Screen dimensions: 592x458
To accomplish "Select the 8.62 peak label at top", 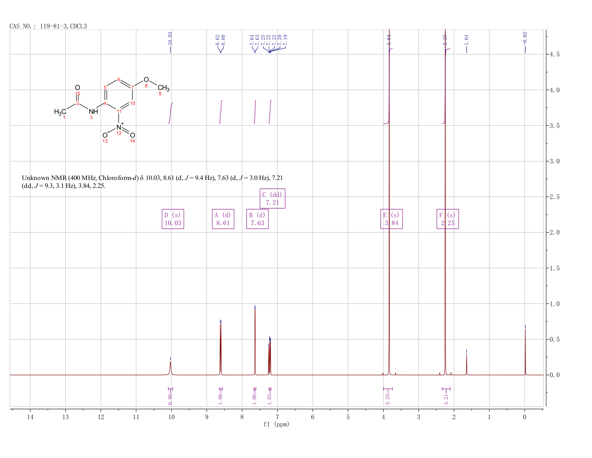I will [217, 40].
